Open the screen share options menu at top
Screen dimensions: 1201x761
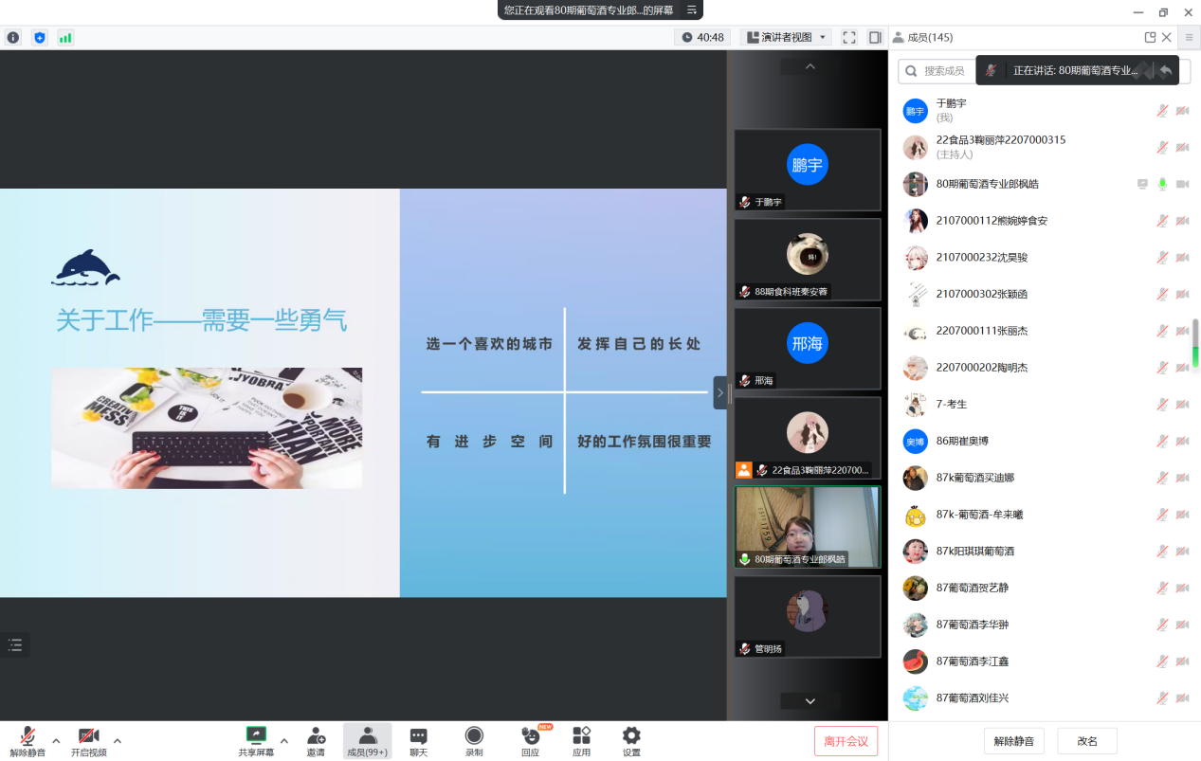(692, 10)
